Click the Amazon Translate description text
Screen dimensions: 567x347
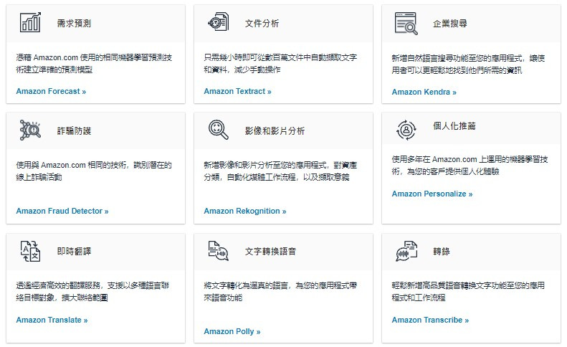pyautogui.click(x=93, y=291)
